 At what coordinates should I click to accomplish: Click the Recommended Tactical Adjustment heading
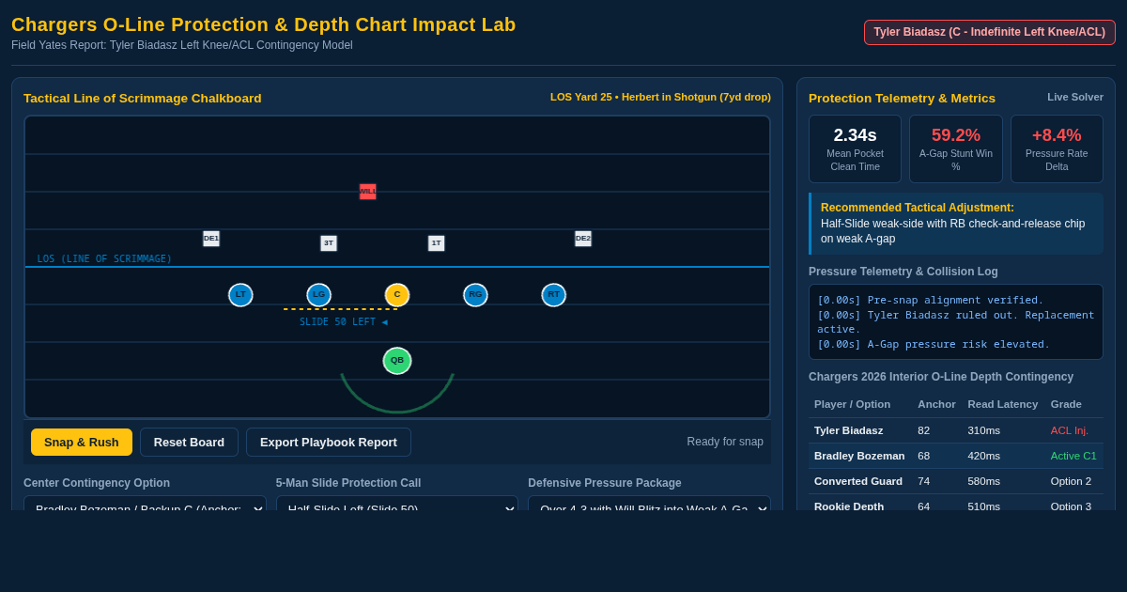918,208
